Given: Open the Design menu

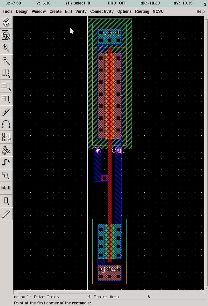Looking at the screenshot, I should point(22,11).
